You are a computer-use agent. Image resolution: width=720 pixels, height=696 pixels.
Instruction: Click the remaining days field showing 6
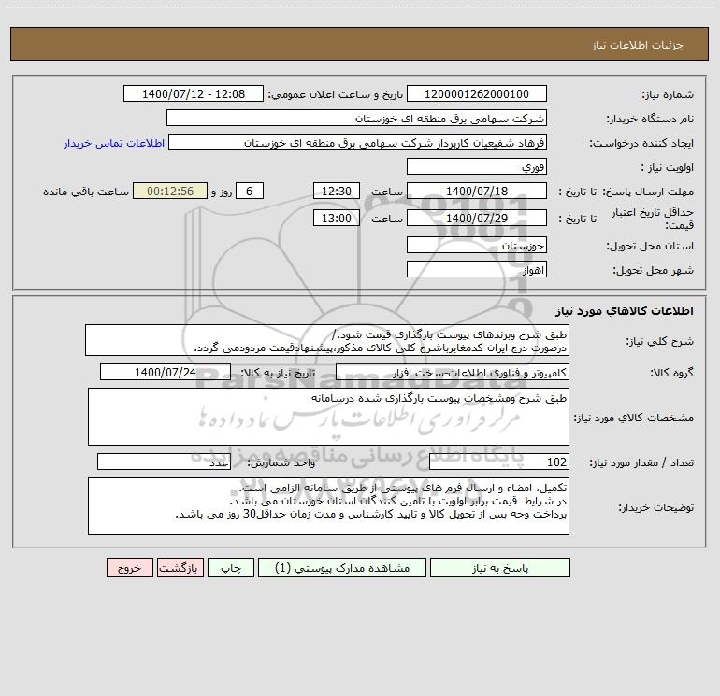(x=250, y=191)
